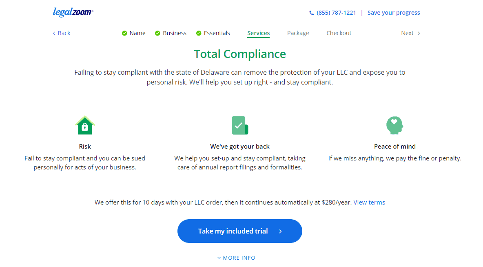The width and height of the screenshot is (483, 267).
Task: Click the Risk heading text
Action: [85, 147]
